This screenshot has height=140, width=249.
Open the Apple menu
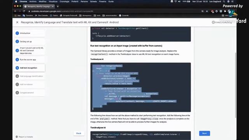[16, 2]
